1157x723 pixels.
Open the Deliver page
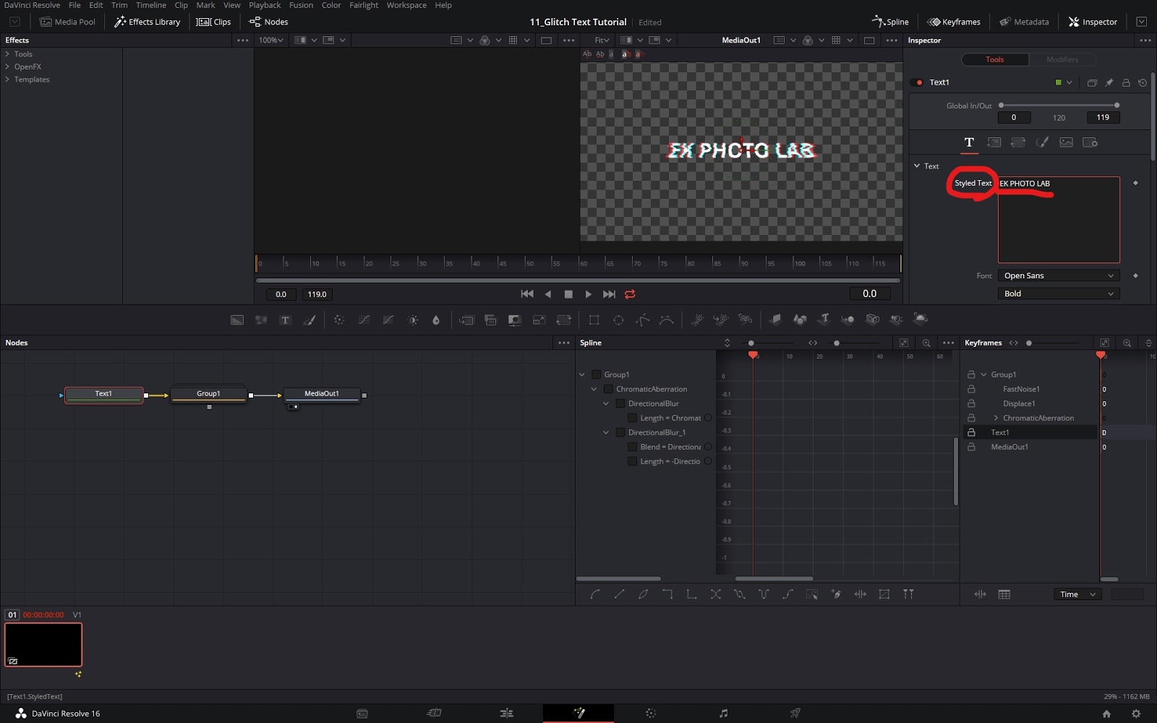(x=795, y=713)
